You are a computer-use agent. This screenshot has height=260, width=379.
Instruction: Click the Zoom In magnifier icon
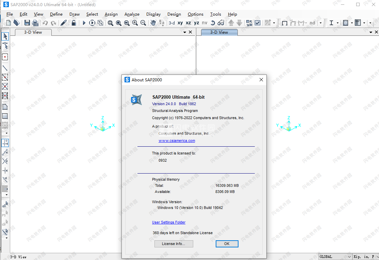[x=135, y=23]
